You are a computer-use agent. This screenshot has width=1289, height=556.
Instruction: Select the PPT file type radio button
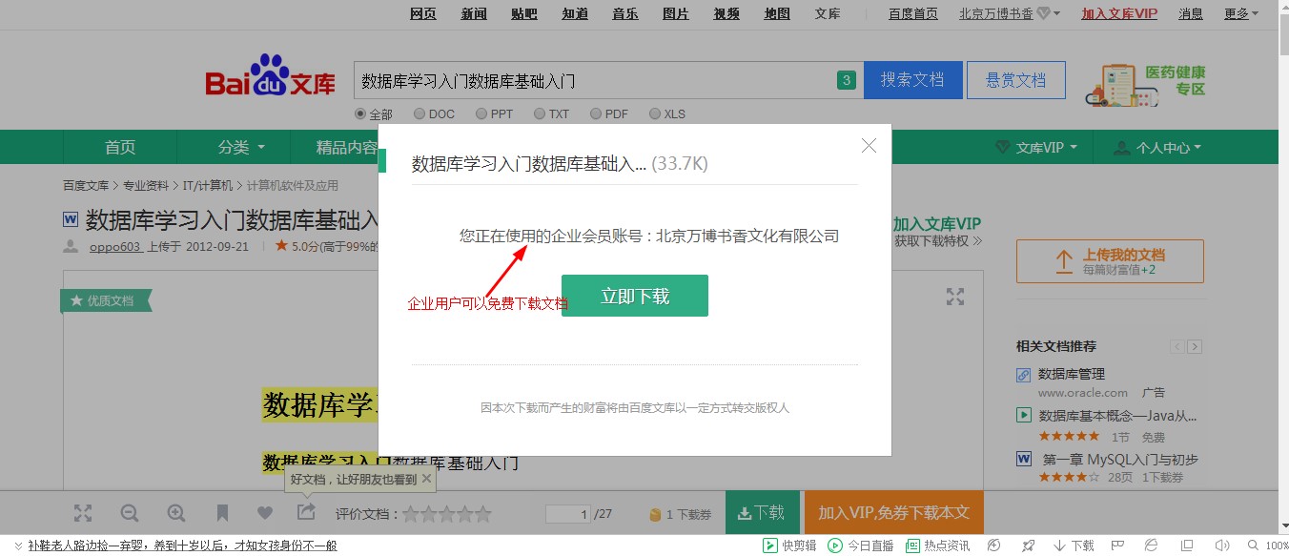(481, 113)
